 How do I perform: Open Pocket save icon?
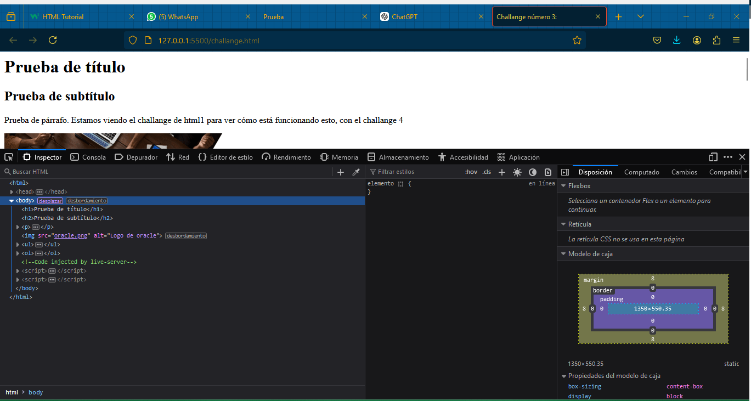(657, 40)
